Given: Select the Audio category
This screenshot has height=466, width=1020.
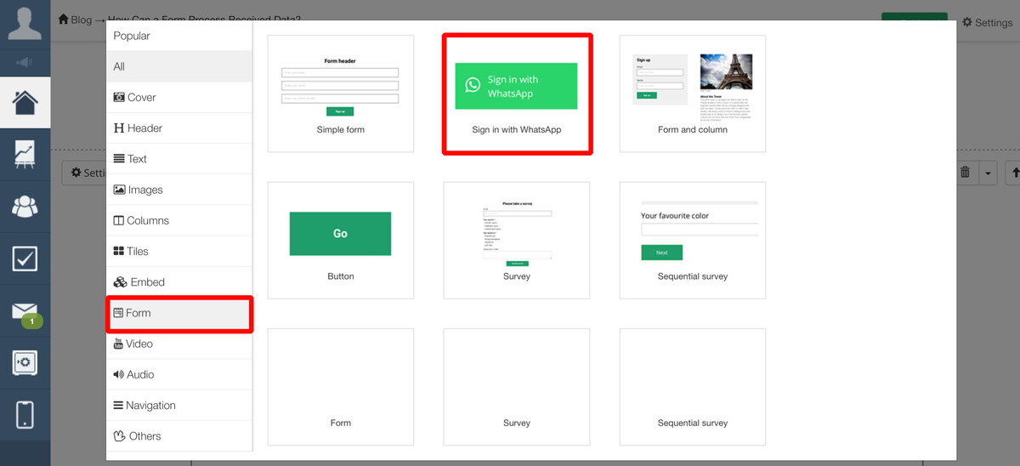Looking at the screenshot, I should pos(179,374).
